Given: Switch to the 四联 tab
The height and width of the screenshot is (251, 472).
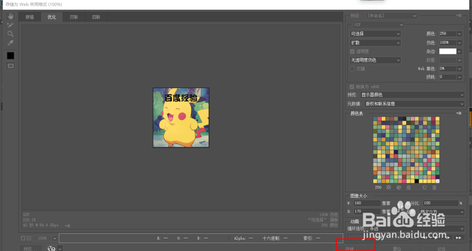Looking at the screenshot, I should pos(96,17).
